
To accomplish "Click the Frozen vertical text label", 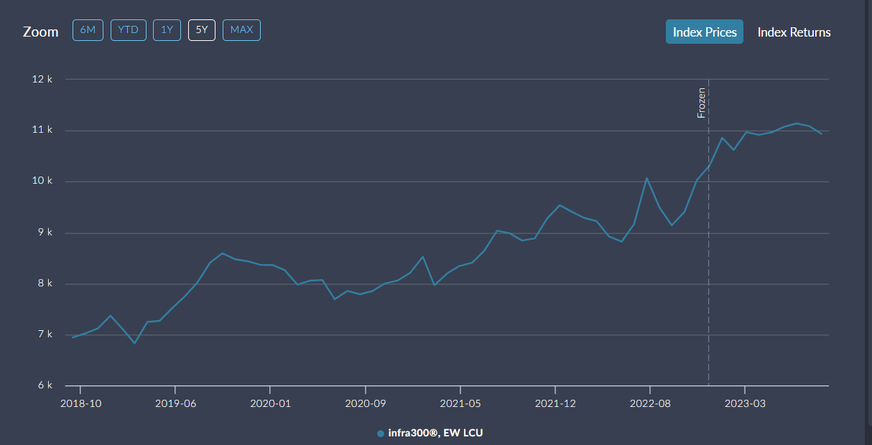I will 702,103.
